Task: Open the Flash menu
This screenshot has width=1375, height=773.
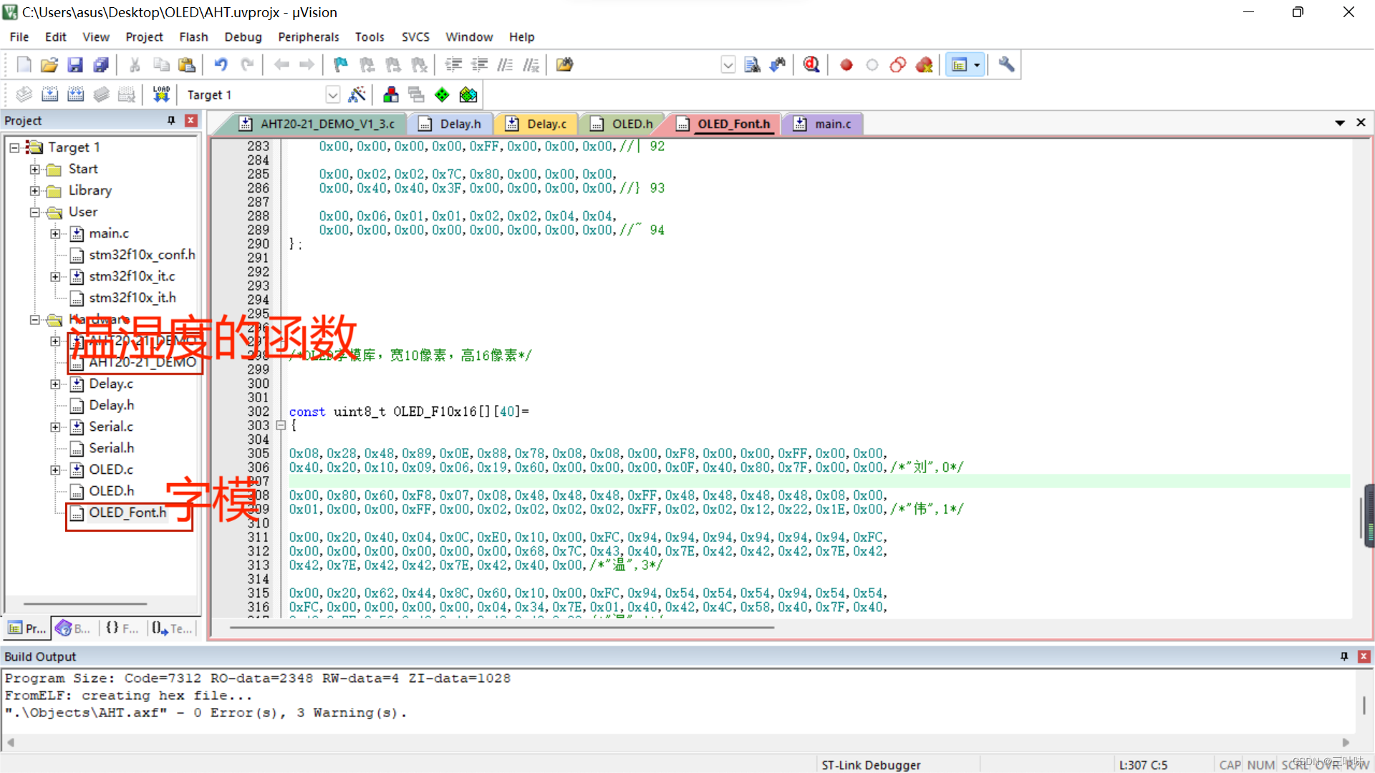Action: (x=193, y=37)
